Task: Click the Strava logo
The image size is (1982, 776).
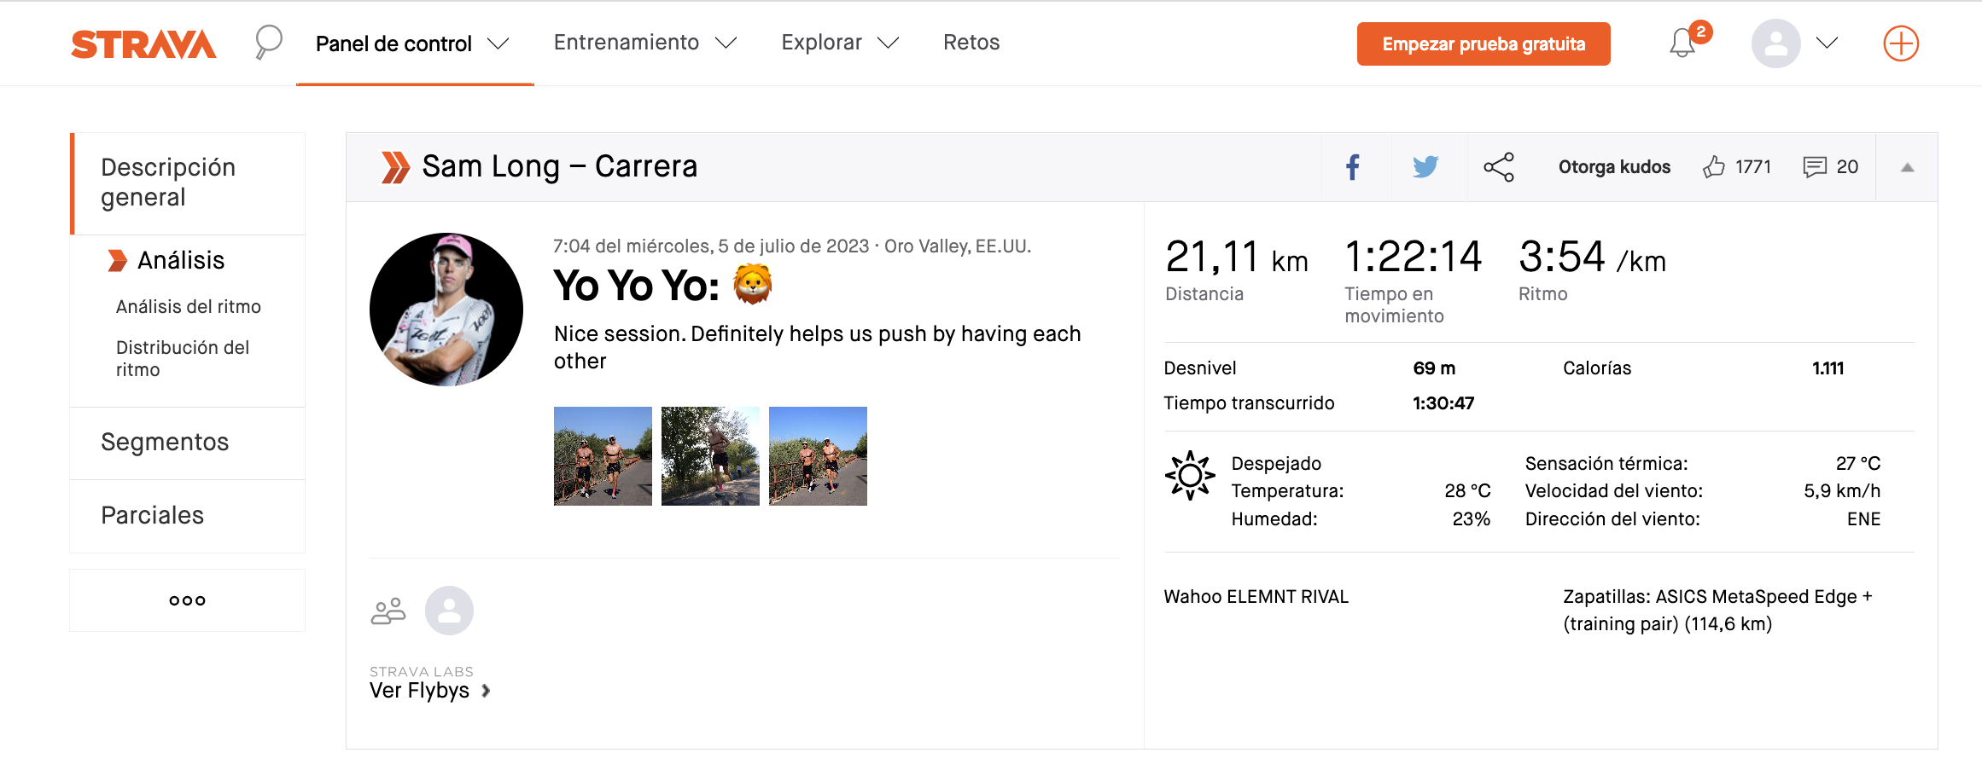Action: [x=143, y=44]
